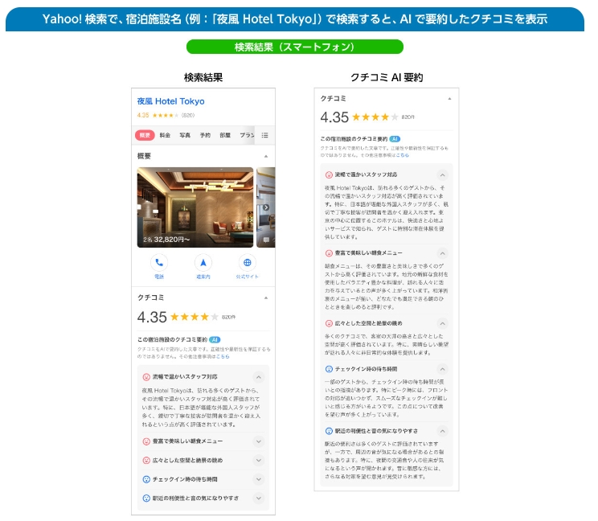Click the こちら link in left panel notice
This screenshot has width=598, height=521.
coord(223,357)
